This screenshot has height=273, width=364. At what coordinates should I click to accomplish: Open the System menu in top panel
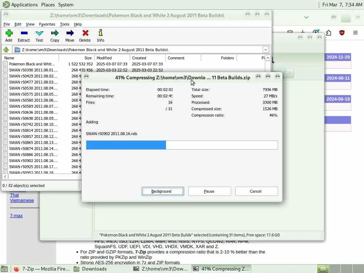tap(66, 5)
